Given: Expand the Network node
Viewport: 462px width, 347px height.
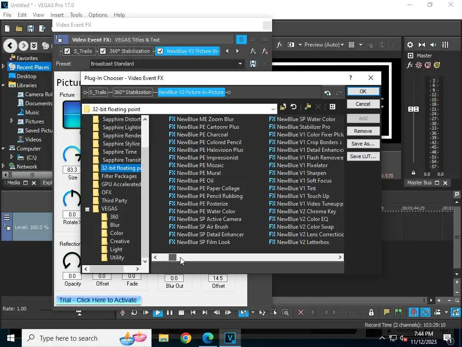Looking at the screenshot, I should pyautogui.click(x=3, y=166).
